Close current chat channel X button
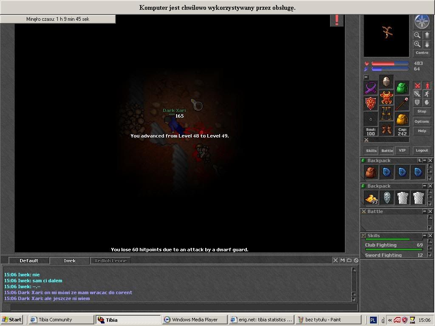This screenshot has width=435, height=326. pyautogui.click(x=336, y=260)
